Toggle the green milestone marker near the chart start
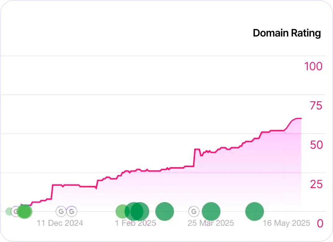The width and height of the screenshot is (333, 242). (24, 211)
